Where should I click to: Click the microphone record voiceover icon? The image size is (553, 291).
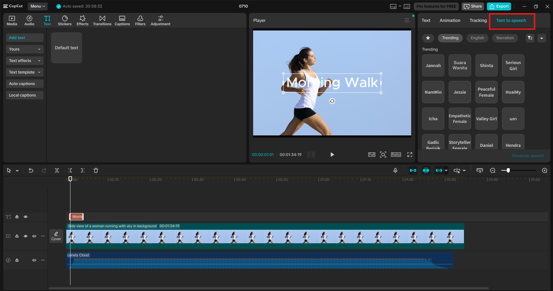[395, 171]
